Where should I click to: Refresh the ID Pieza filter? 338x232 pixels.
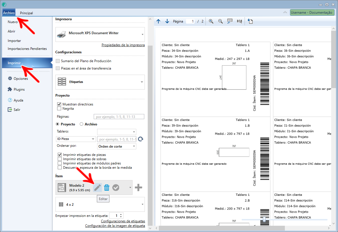click(141, 139)
